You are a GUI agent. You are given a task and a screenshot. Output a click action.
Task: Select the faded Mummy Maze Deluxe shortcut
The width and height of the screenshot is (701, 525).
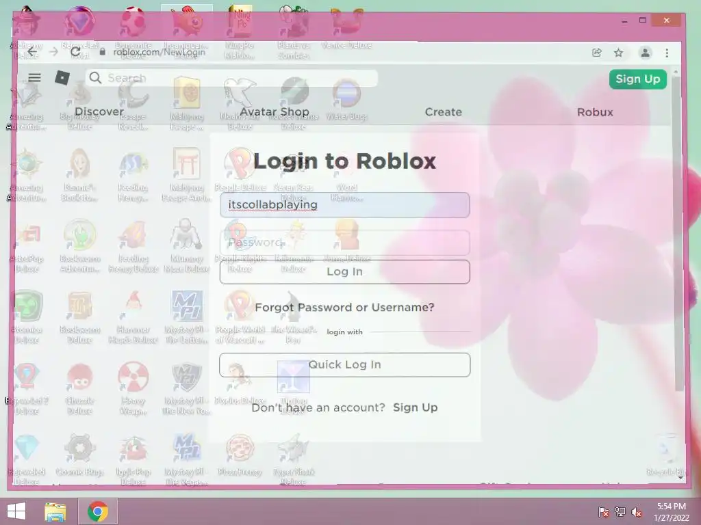[x=186, y=245]
